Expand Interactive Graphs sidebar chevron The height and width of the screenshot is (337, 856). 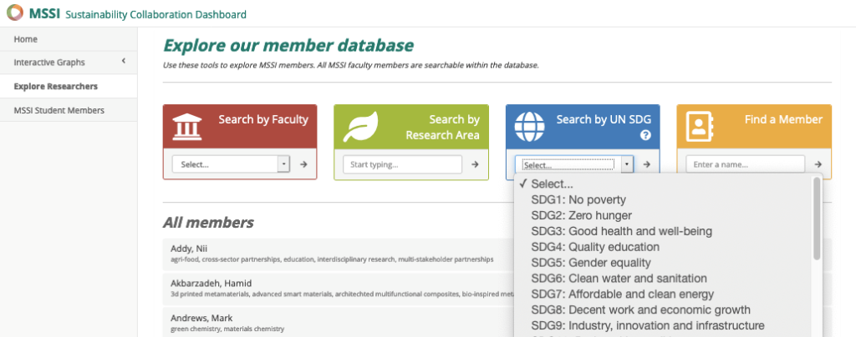point(124,62)
